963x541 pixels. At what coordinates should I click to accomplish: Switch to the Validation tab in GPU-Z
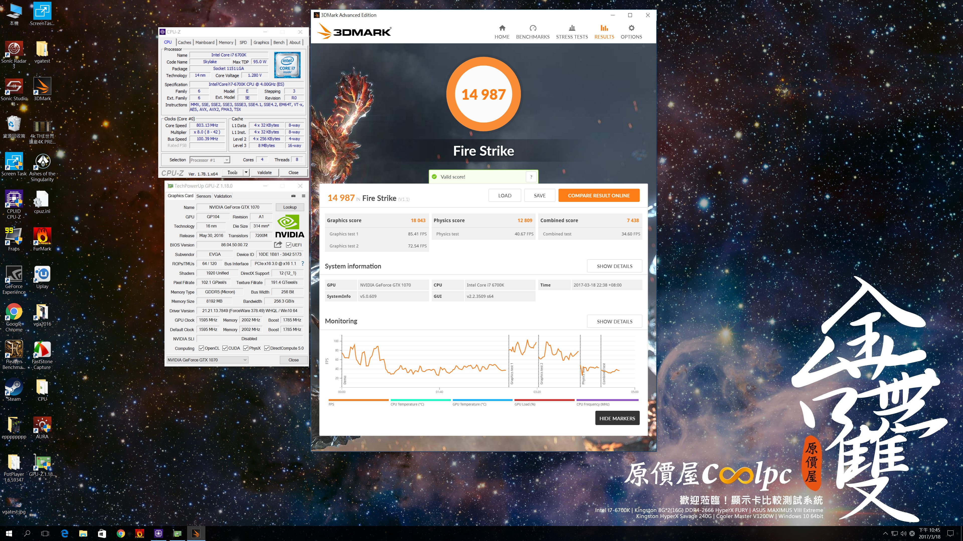point(223,196)
